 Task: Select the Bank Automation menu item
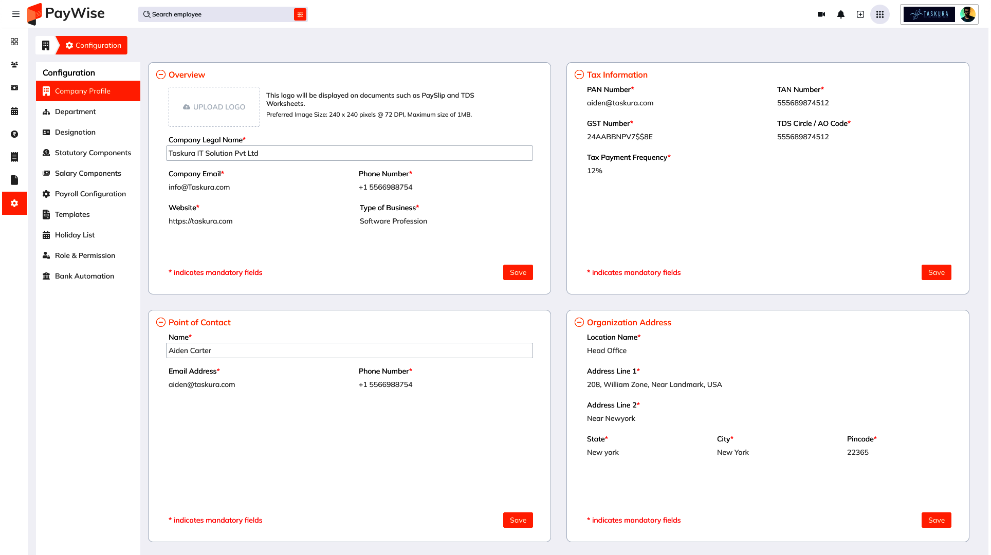click(84, 276)
